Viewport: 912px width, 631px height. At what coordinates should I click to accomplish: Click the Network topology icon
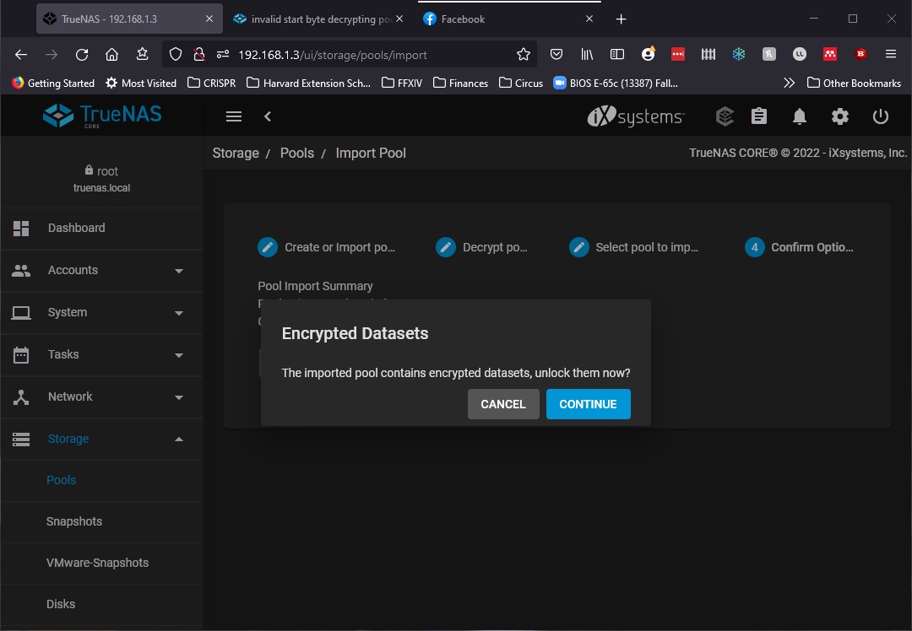(x=21, y=396)
